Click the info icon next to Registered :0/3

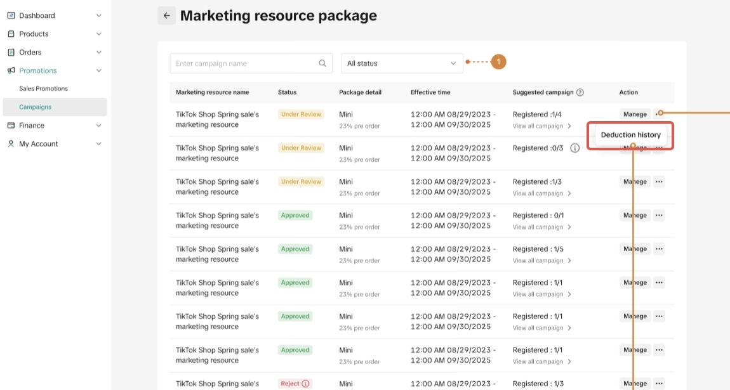pos(574,148)
